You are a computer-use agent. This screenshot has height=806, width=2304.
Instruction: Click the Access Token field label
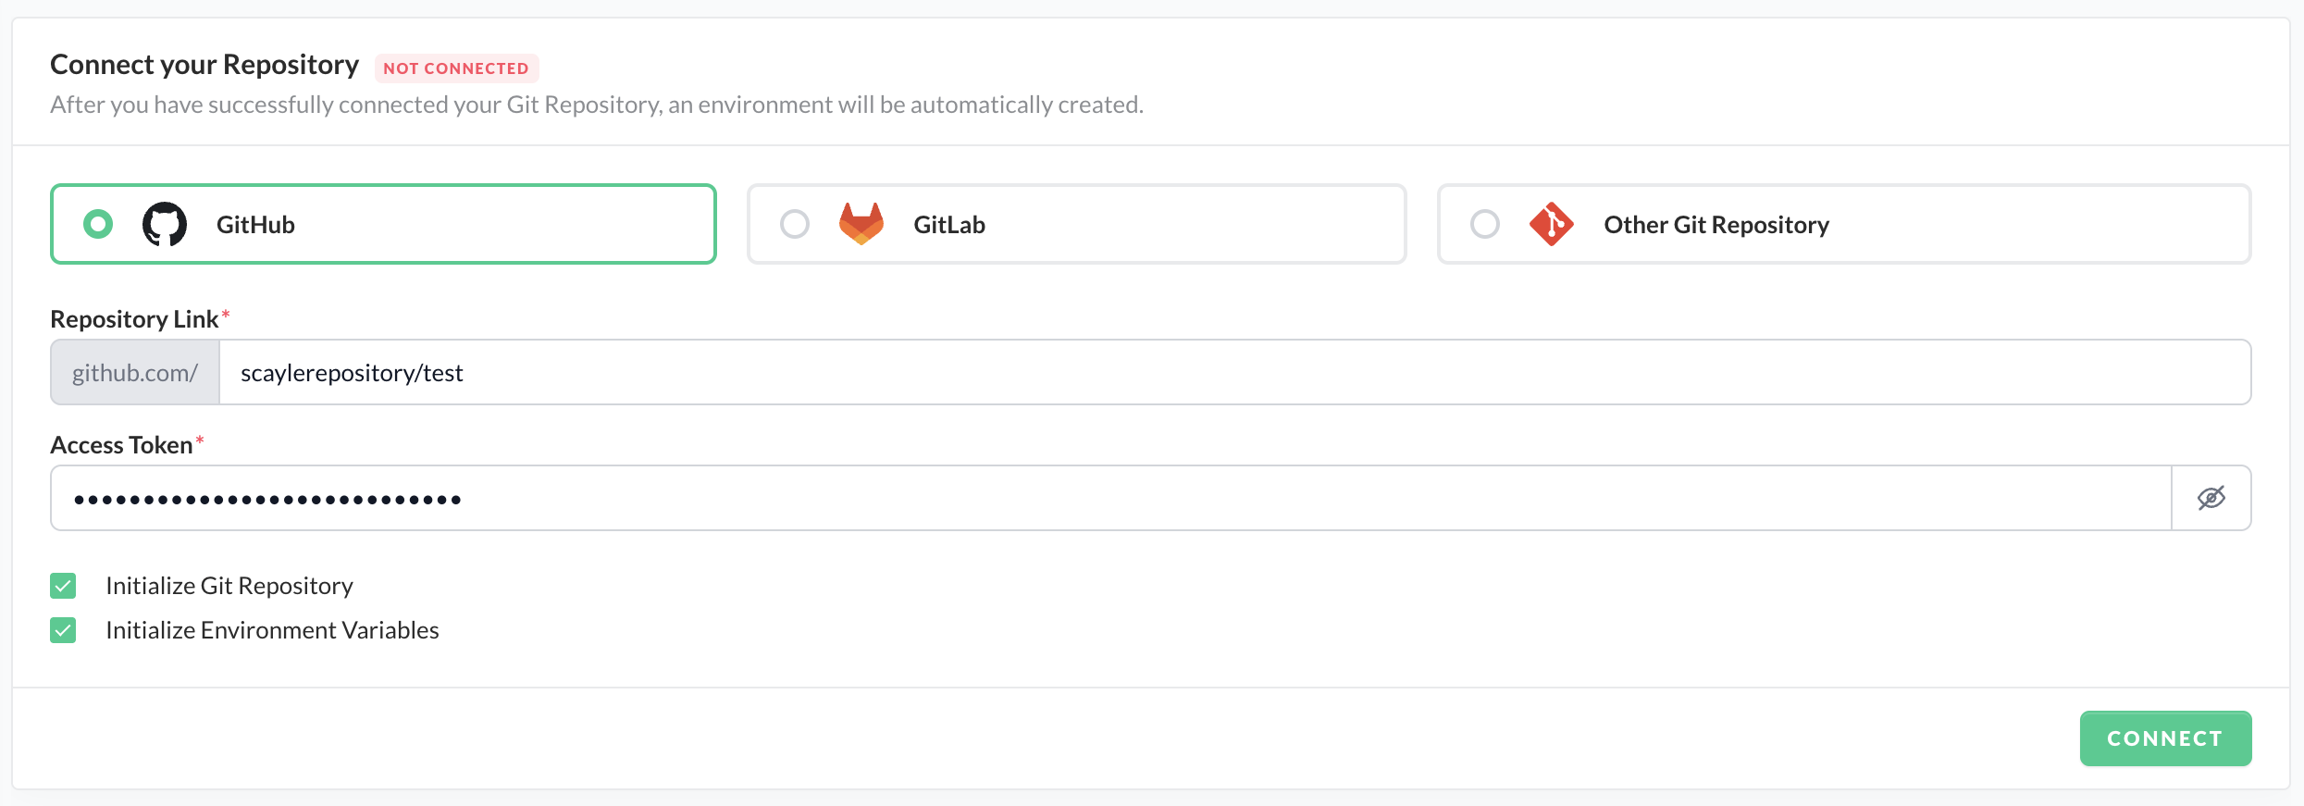tap(121, 445)
